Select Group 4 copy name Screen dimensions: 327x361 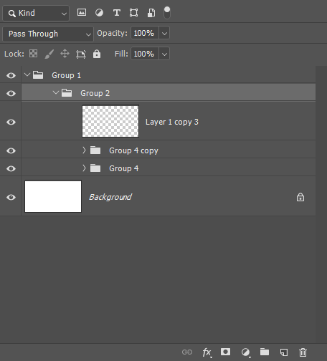(x=134, y=151)
